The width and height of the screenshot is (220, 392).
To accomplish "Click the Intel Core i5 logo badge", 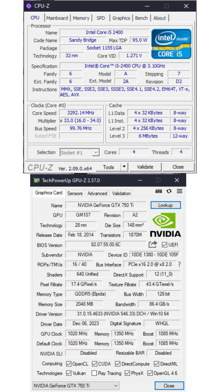I will tap(172, 44).
